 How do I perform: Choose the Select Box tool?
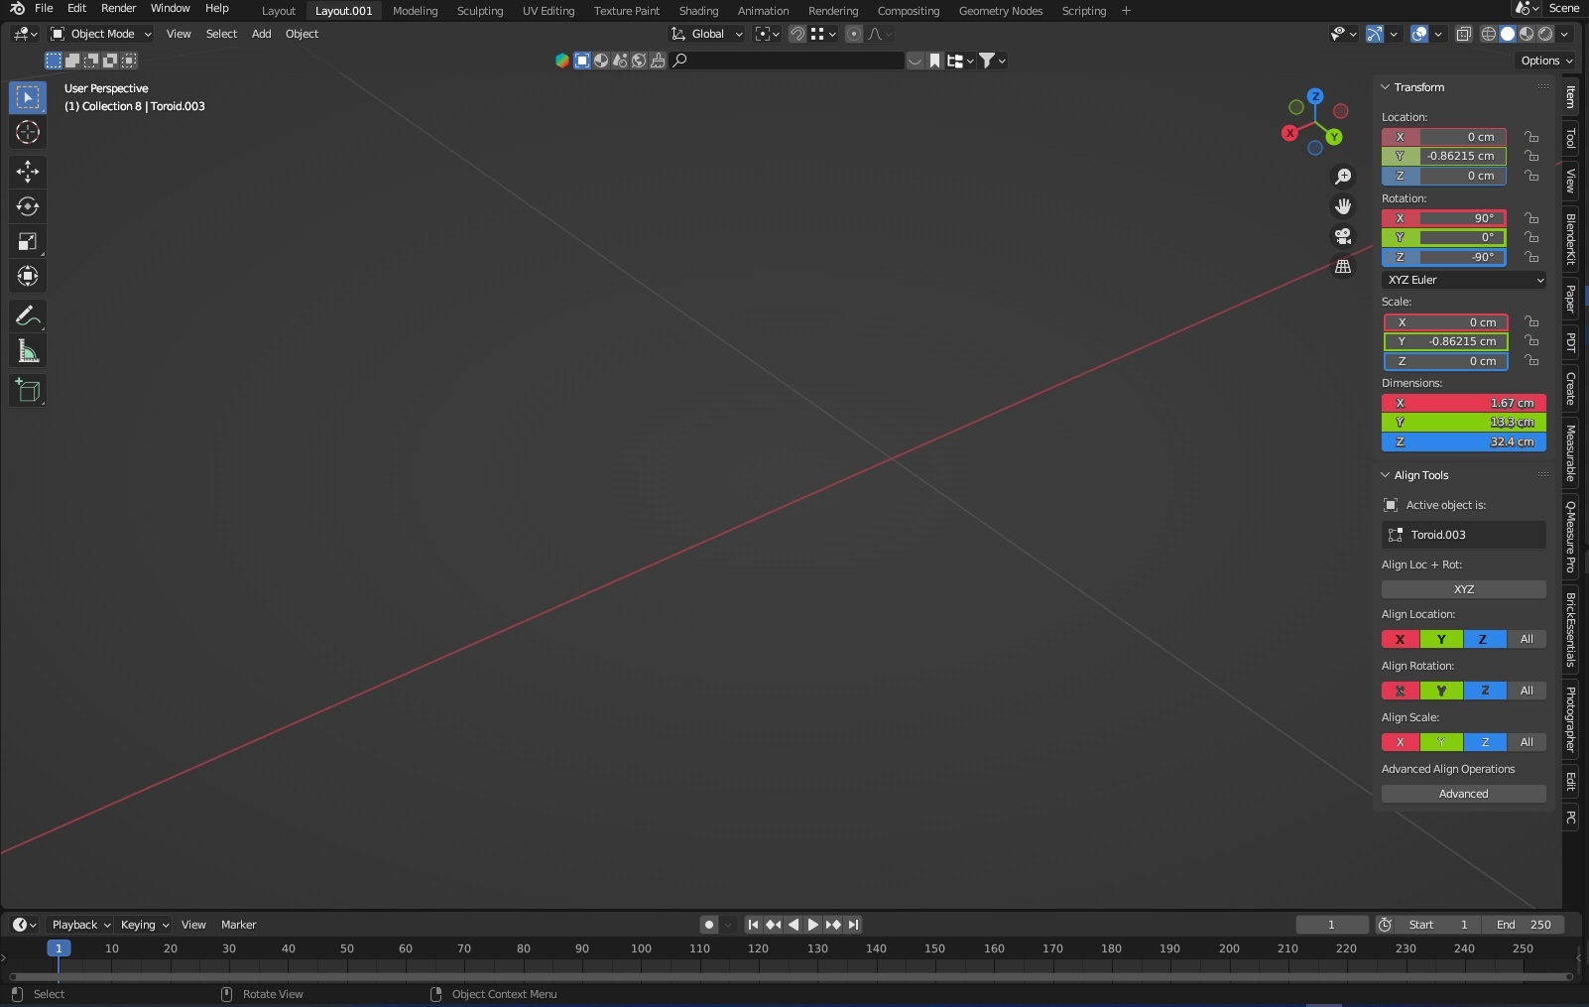click(28, 97)
